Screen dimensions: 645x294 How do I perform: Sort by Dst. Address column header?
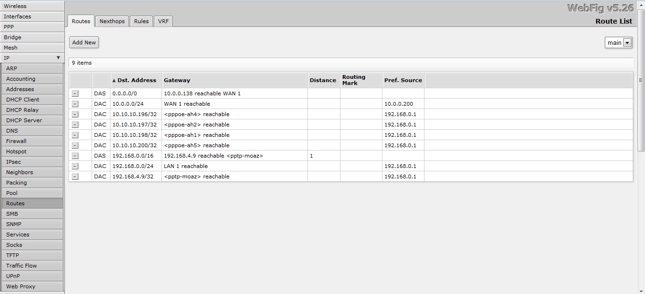point(136,80)
